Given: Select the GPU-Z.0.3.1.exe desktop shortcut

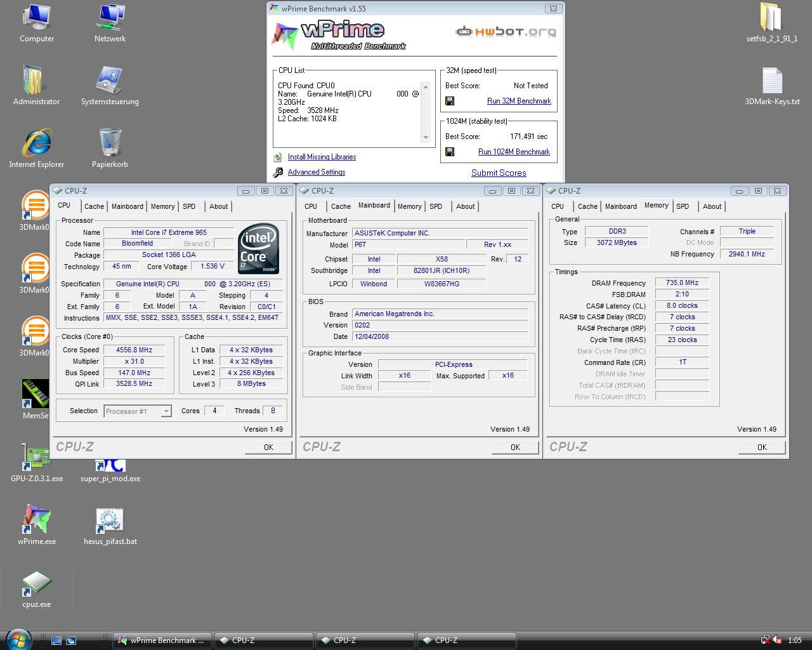Looking at the screenshot, I should (36, 463).
